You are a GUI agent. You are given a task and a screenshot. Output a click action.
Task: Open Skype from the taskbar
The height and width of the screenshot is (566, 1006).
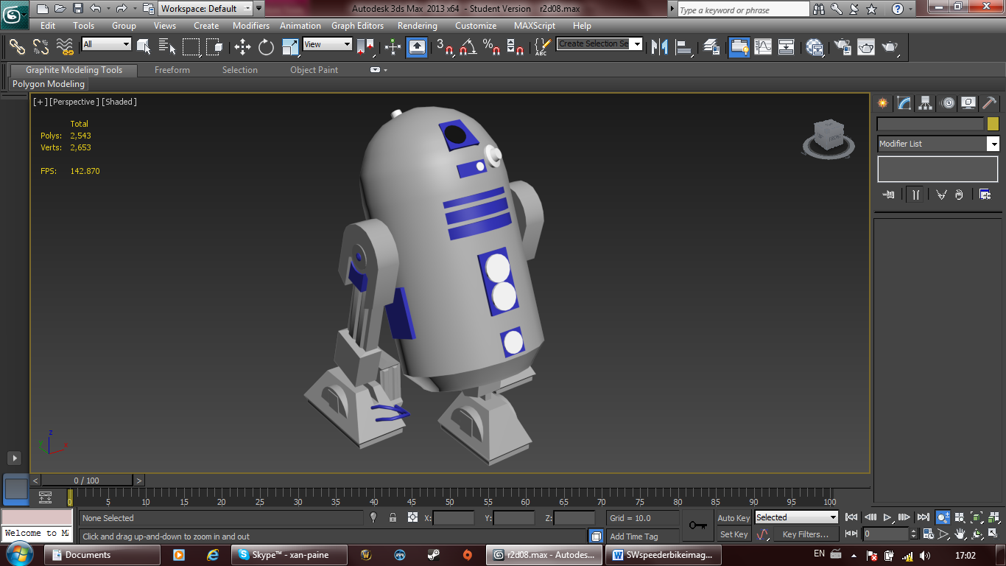tap(289, 554)
